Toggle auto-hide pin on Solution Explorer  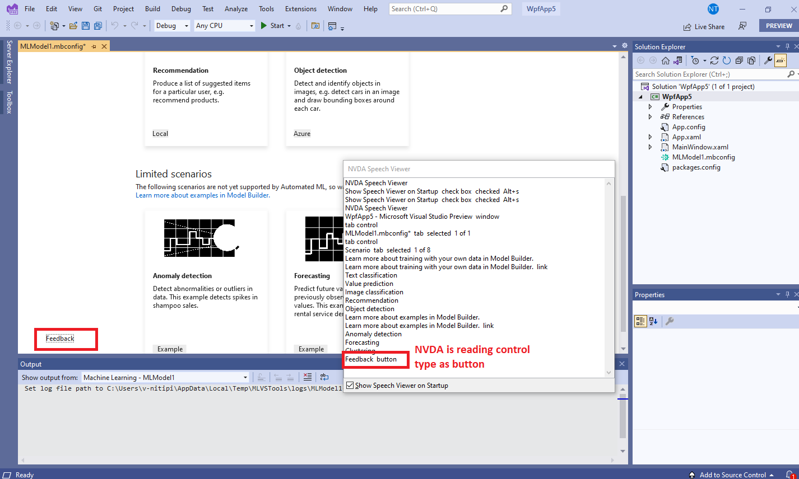coord(787,46)
